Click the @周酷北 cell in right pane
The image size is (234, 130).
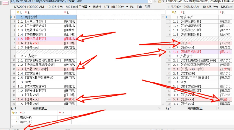tap(225, 99)
